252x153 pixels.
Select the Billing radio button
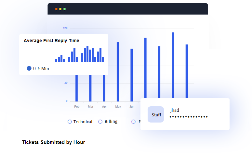100,122
